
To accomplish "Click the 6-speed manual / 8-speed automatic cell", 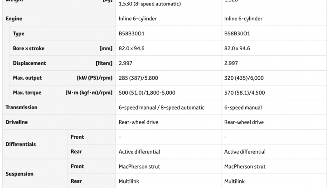I will [x=161, y=107].
